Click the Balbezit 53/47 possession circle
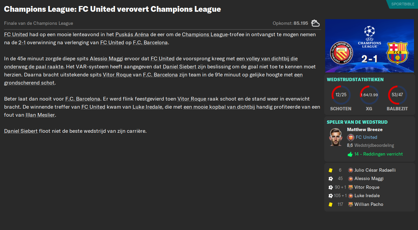This screenshot has height=230, width=418. (397, 95)
